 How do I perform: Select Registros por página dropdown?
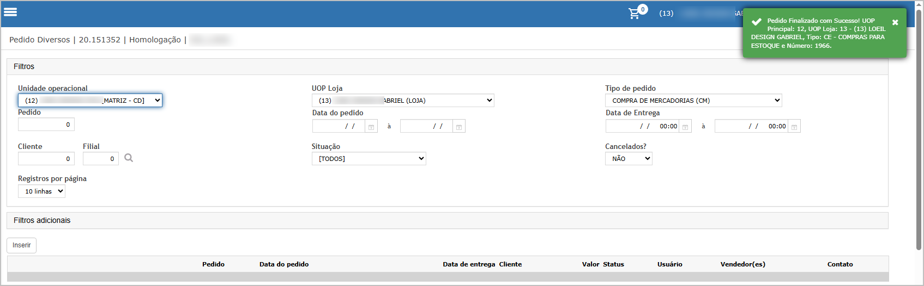(41, 191)
